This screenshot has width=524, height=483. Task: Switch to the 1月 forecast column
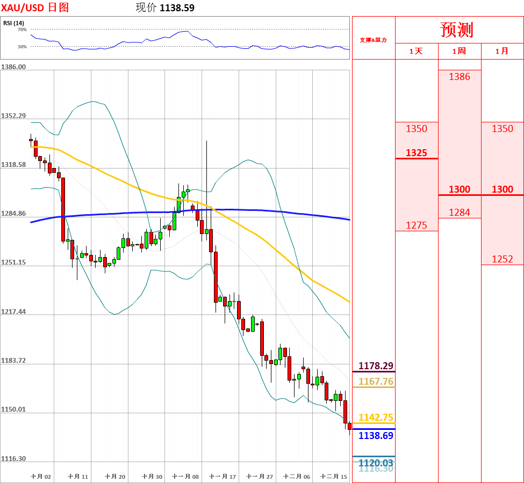pos(502,52)
